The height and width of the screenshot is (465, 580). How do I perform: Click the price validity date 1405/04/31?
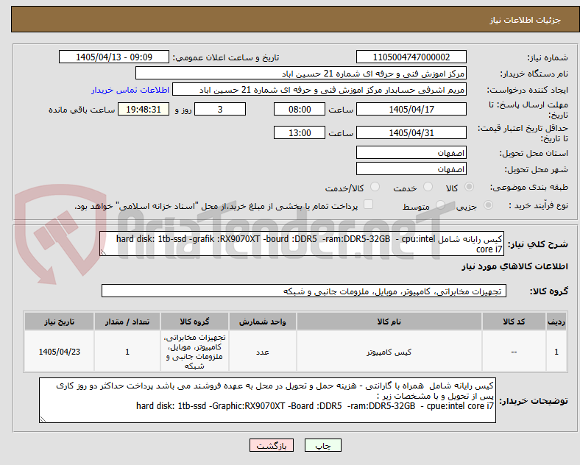click(x=411, y=132)
